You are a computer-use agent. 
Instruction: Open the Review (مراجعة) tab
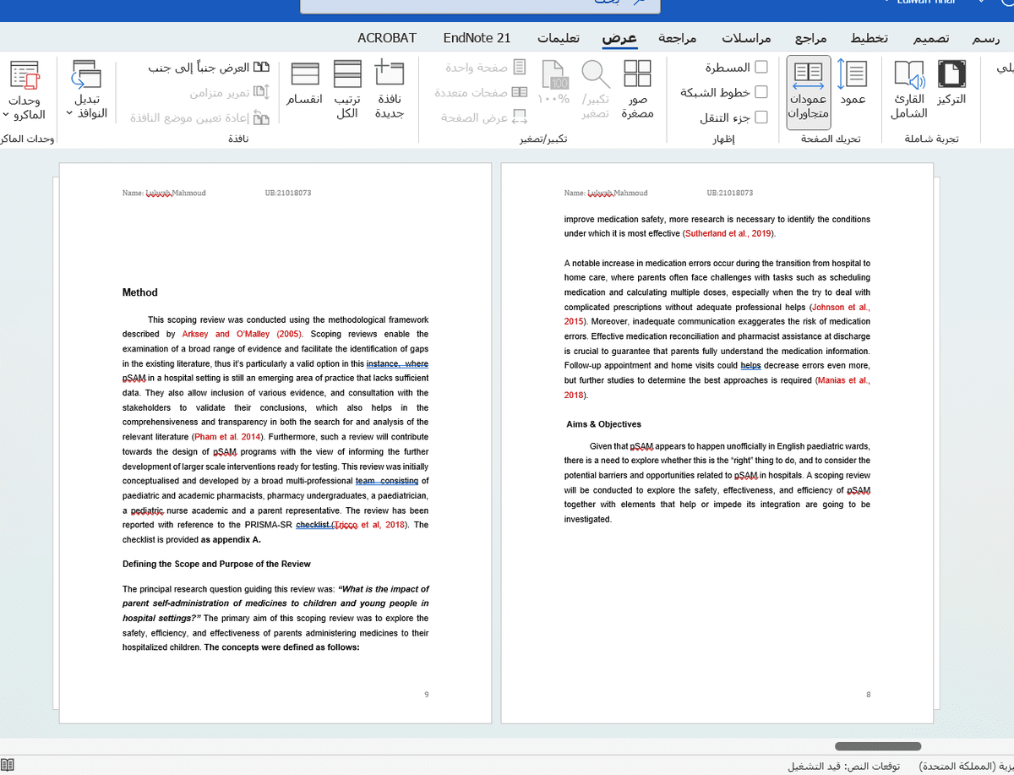[677, 39]
